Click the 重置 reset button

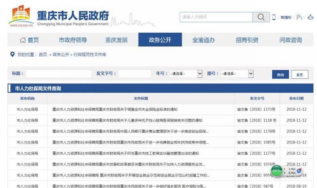click(x=300, y=75)
